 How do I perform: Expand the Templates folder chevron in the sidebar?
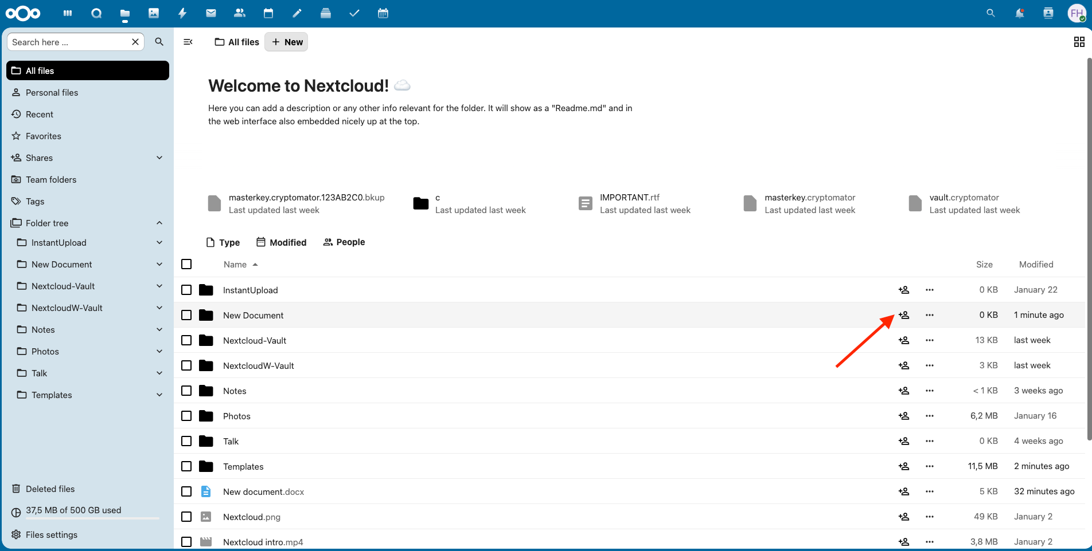(159, 395)
